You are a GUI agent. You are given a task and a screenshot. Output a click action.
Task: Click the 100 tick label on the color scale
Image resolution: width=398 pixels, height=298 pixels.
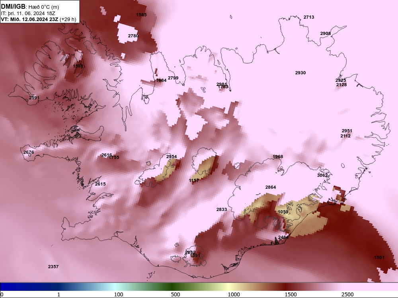point(119,294)
